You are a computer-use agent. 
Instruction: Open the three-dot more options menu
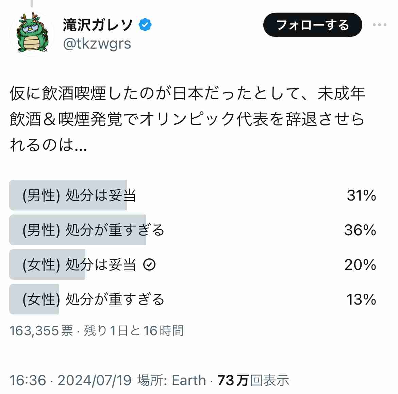click(x=380, y=25)
